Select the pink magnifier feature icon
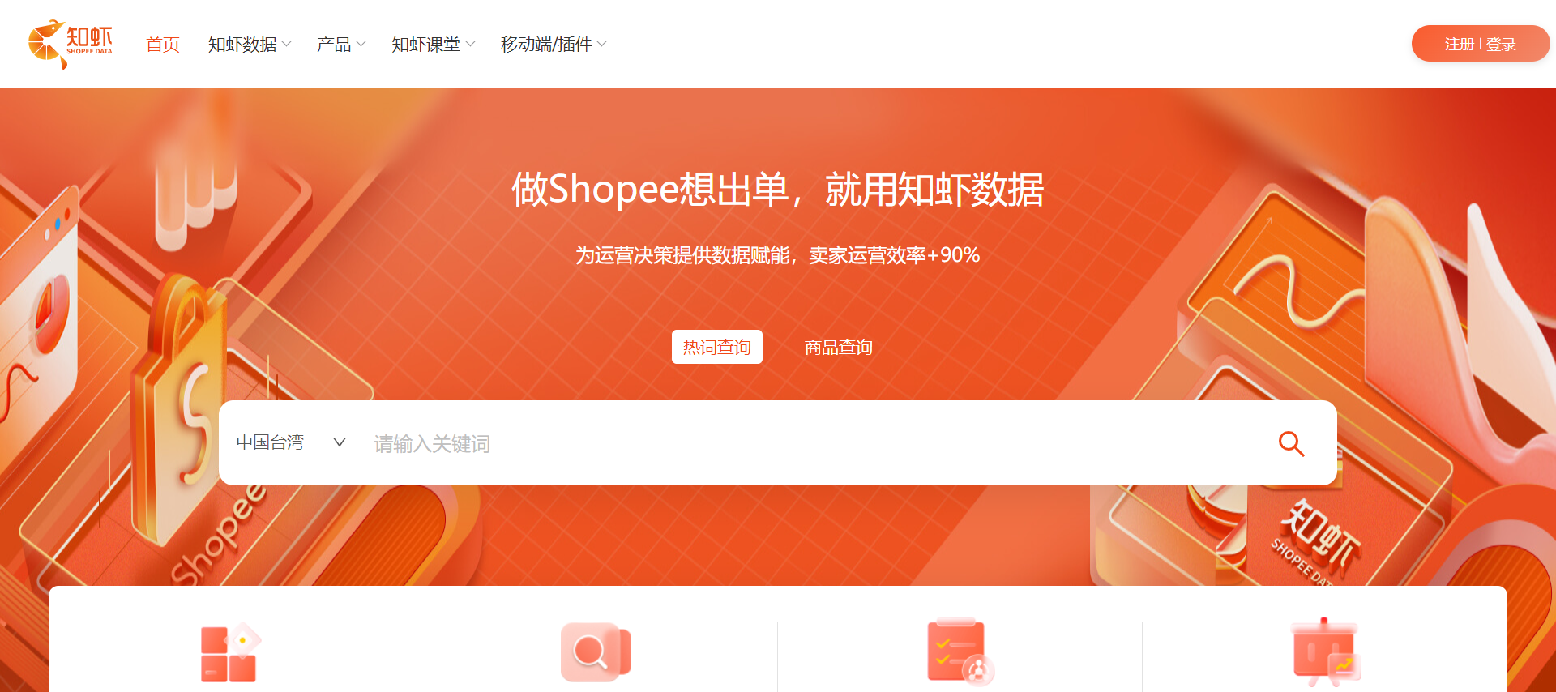The image size is (1556, 692). (596, 652)
